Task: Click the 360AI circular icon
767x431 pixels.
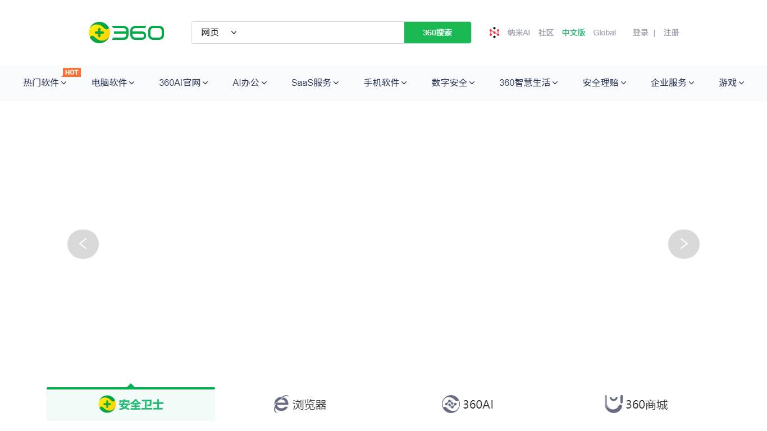Action: coord(450,404)
